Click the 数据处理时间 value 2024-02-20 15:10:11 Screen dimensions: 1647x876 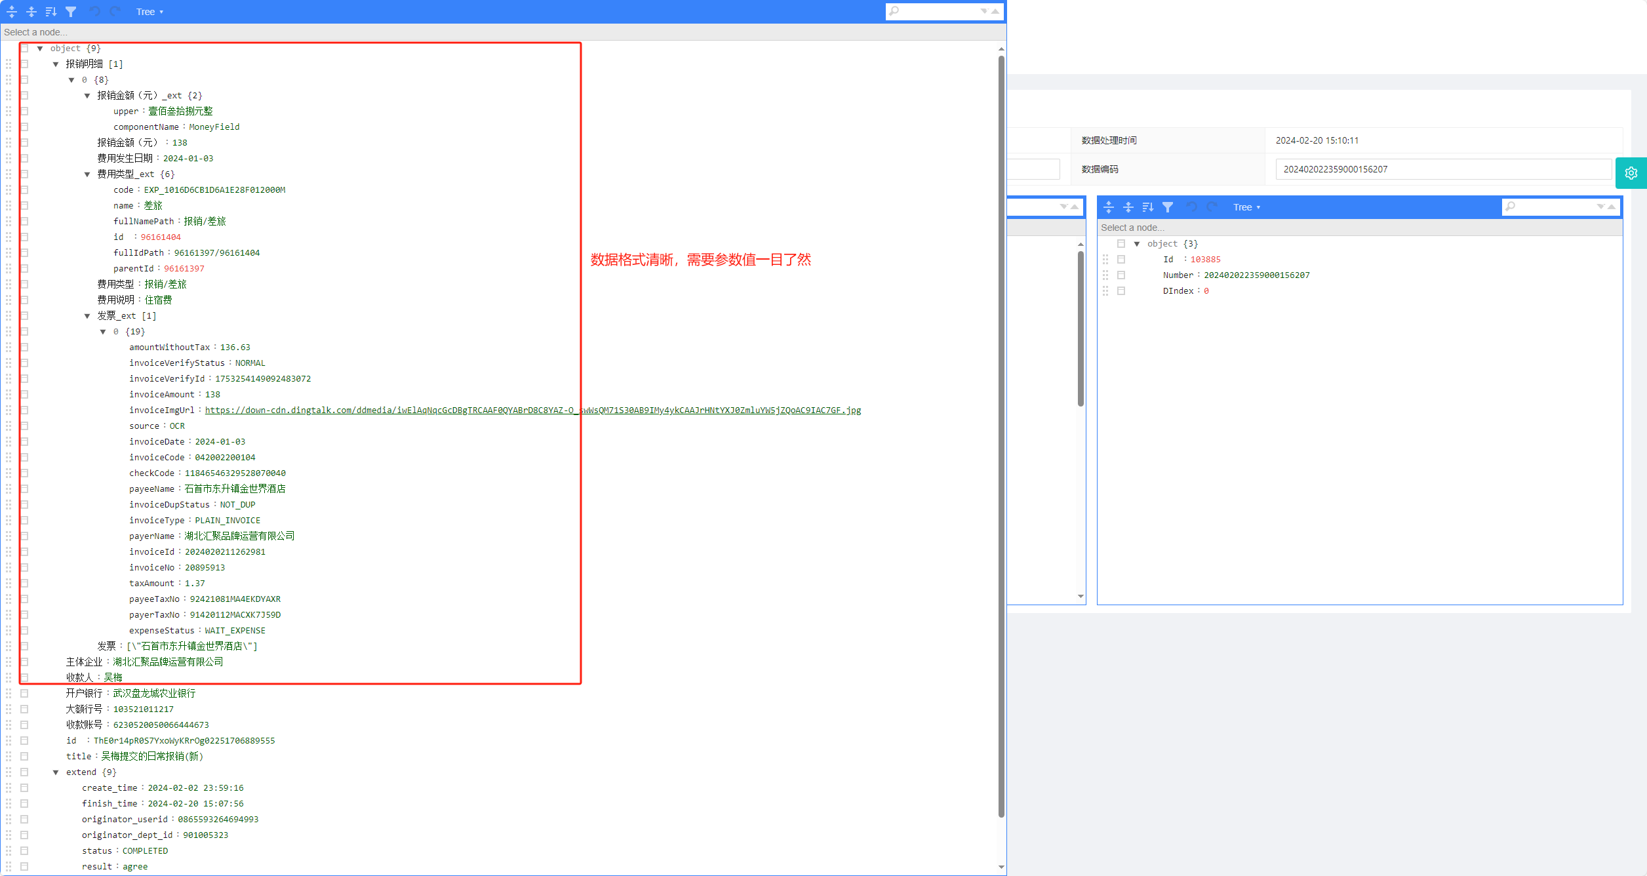click(x=1317, y=140)
